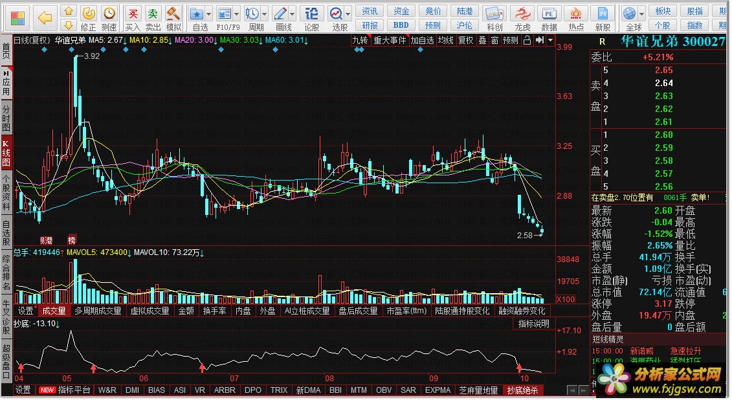Open the 测速 clock speed-test icon

109,14
